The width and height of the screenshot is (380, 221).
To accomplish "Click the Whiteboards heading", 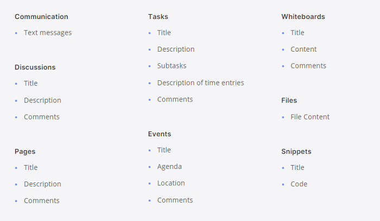I will (x=303, y=17).
